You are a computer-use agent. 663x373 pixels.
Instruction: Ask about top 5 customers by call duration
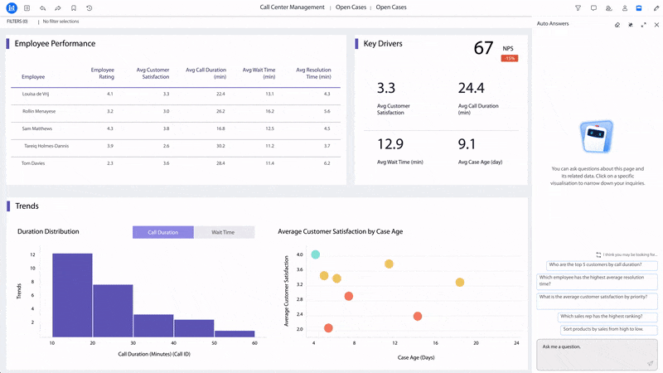click(601, 265)
